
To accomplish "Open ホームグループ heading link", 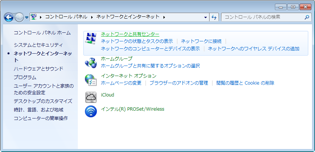I will (x=117, y=58).
